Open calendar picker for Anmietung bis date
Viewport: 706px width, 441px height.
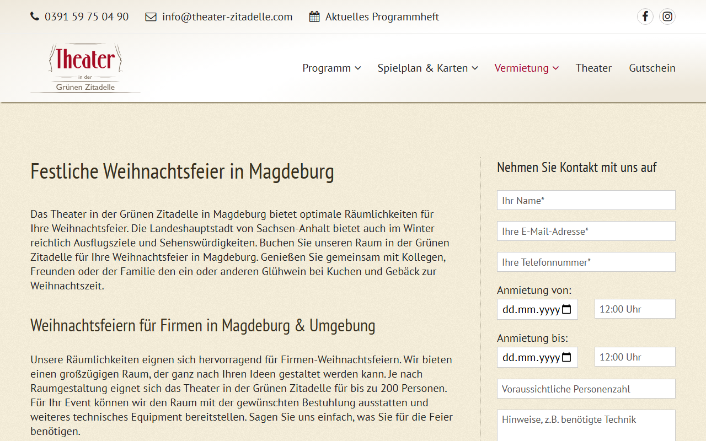tap(566, 357)
